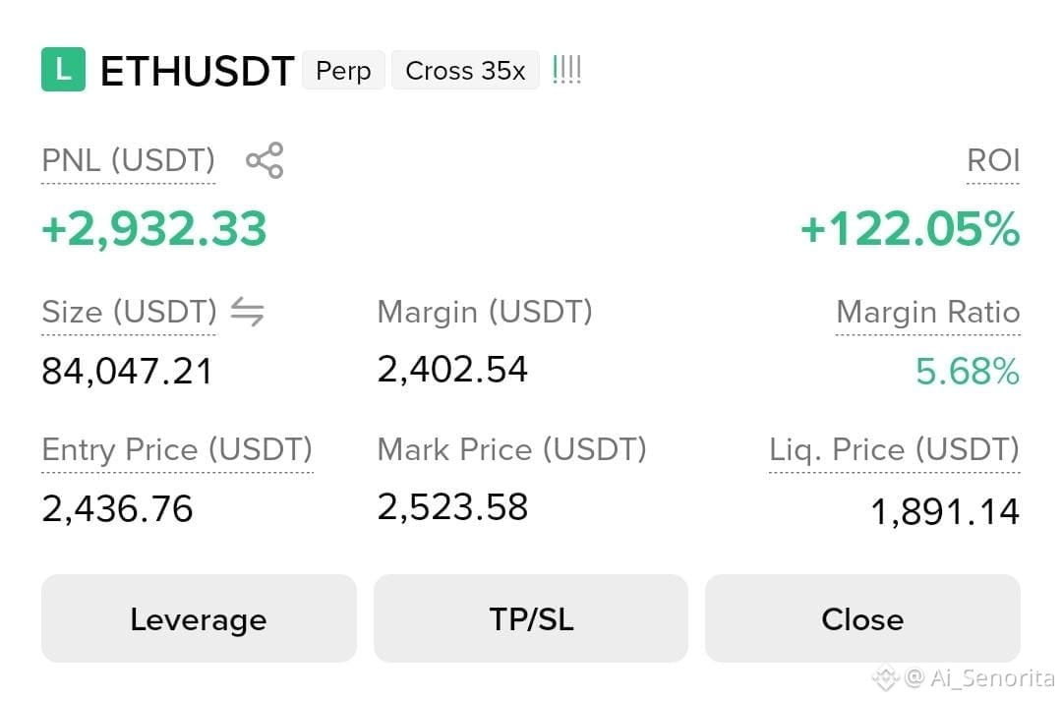Screen dimensions: 1062x702
Task: Click the PNL (USDT) label for info
Action: click(x=128, y=161)
